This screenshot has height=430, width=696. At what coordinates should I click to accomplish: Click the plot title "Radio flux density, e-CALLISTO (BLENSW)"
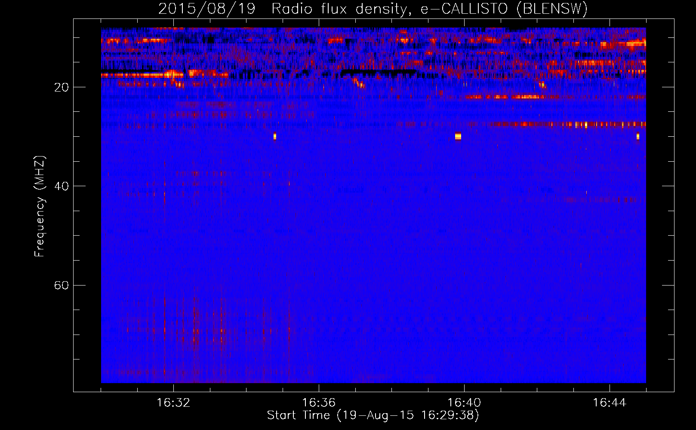point(429,9)
